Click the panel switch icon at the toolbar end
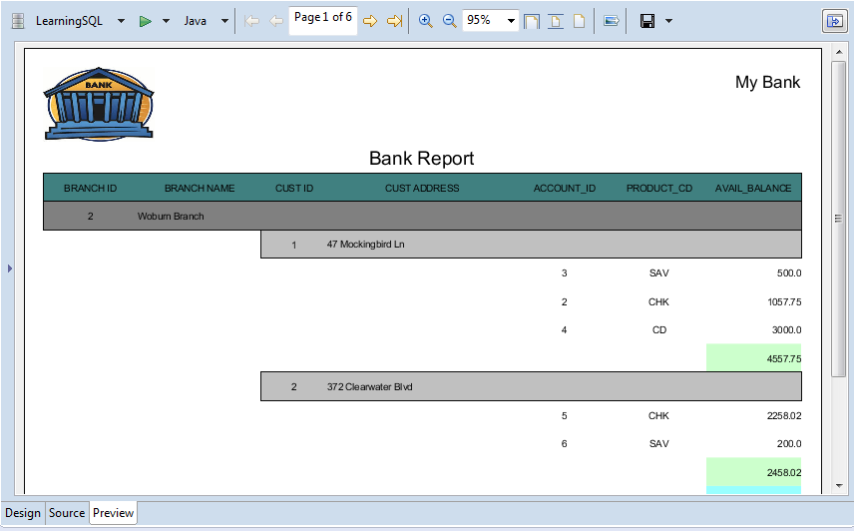This screenshot has height=531, width=854. click(x=834, y=21)
